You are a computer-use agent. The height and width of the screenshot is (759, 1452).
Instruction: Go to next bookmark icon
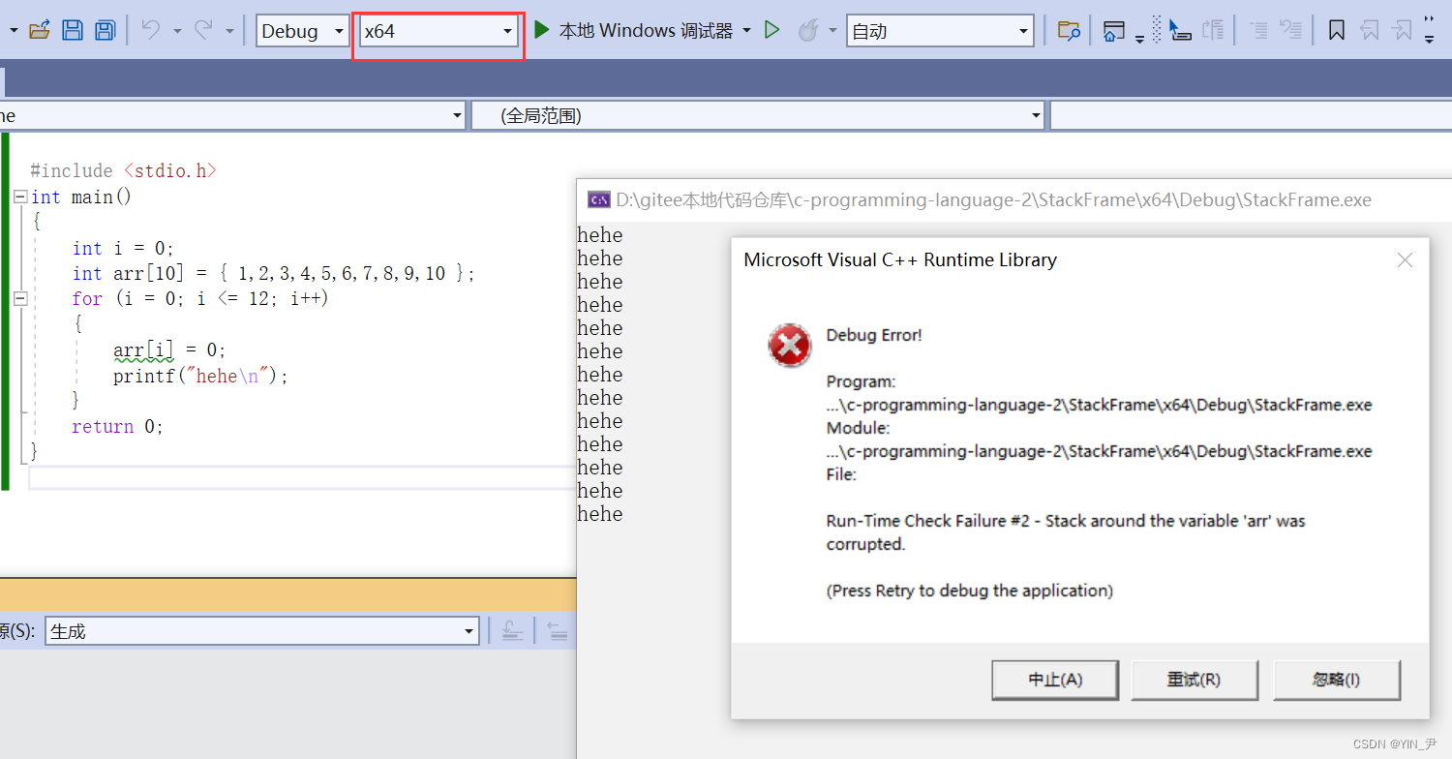[x=1403, y=31]
